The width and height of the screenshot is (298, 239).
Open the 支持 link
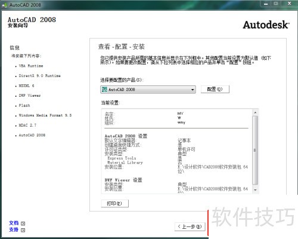[14, 230]
